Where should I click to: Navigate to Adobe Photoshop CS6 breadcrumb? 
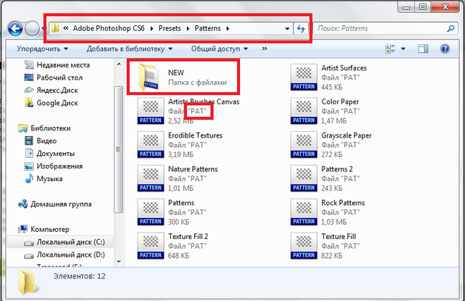tap(109, 28)
